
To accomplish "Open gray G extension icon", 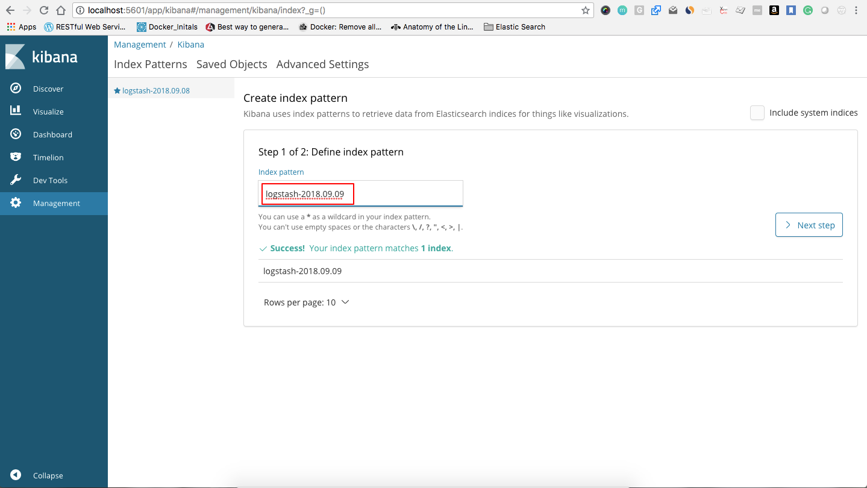I will pyautogui.click(x=639, y=10).
